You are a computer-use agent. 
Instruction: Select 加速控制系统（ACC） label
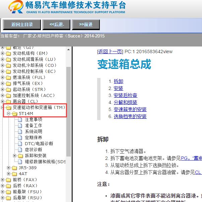coord(34,95)
